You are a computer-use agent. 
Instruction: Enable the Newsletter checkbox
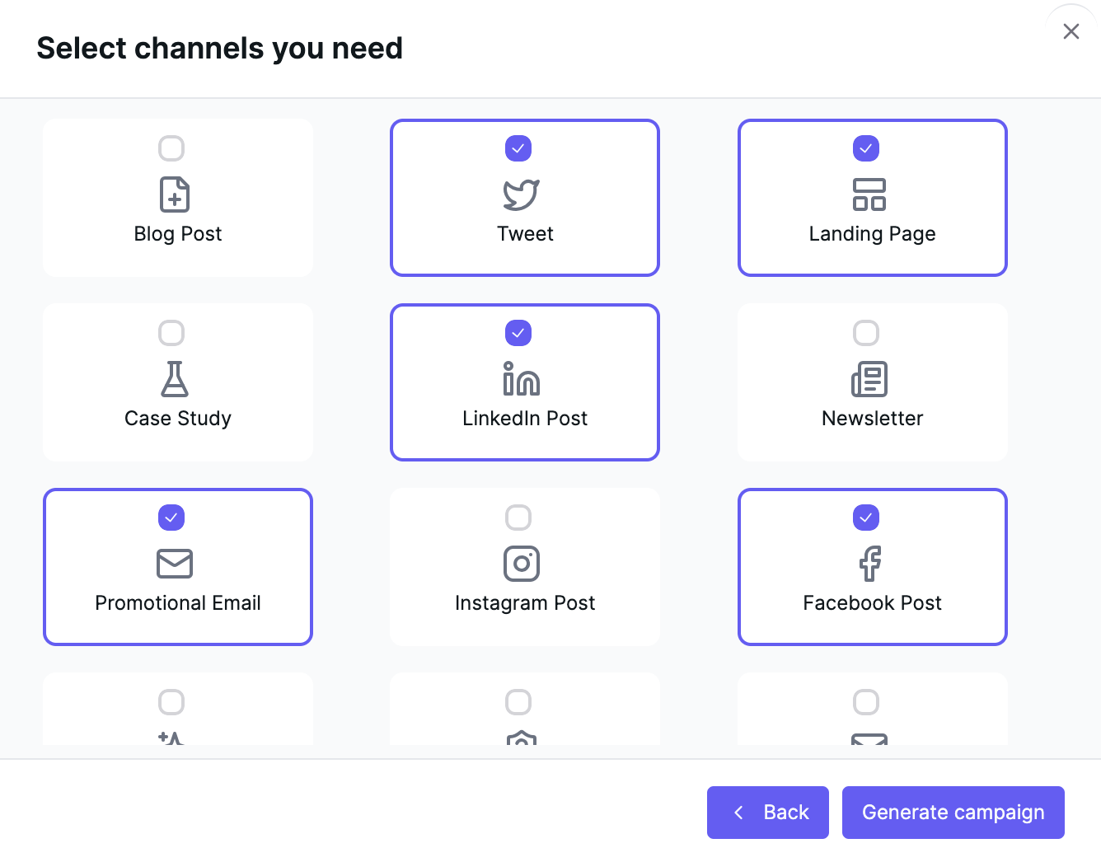866,333
